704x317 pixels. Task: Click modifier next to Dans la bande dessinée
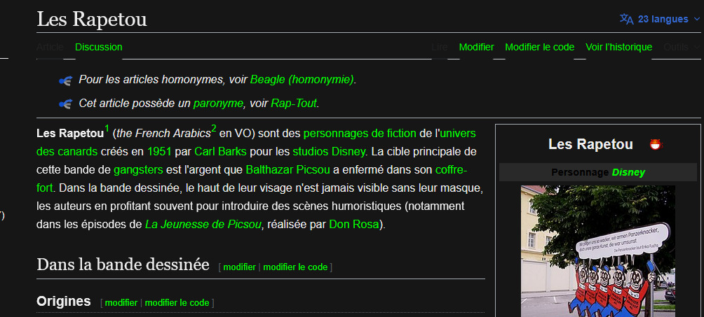pos(239,267)
